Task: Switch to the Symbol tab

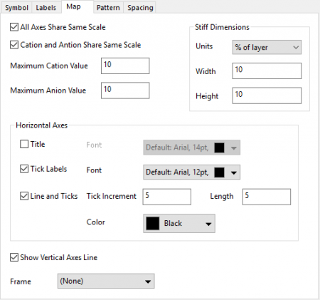Action: coord(16,8)
